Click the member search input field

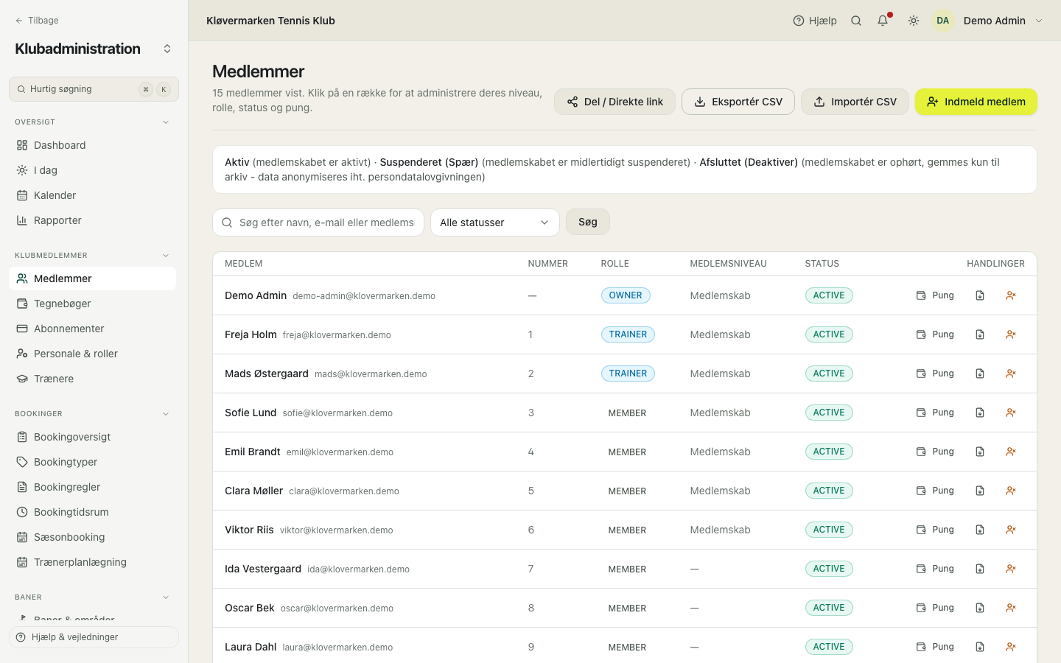click(318, 222)
